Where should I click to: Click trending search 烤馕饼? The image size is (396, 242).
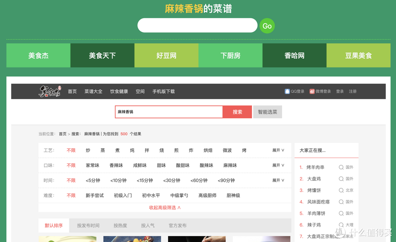click(x=314, y=190)
